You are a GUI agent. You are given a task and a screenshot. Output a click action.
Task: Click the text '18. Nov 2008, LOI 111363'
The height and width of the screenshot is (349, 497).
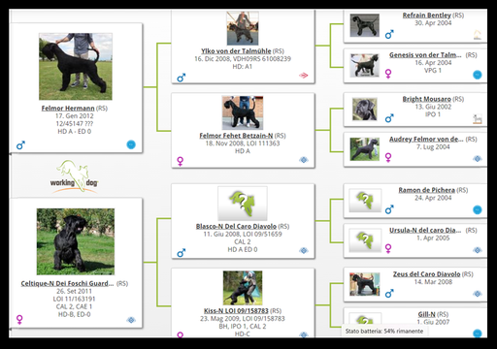243,143
